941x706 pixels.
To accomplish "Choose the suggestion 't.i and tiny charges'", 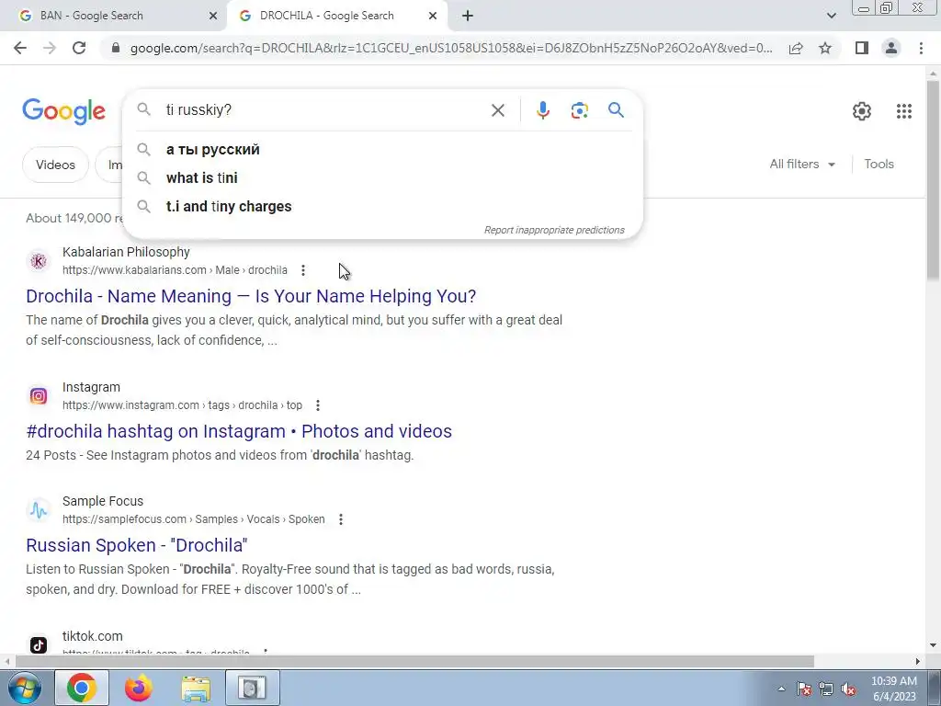I will (382, 206).
